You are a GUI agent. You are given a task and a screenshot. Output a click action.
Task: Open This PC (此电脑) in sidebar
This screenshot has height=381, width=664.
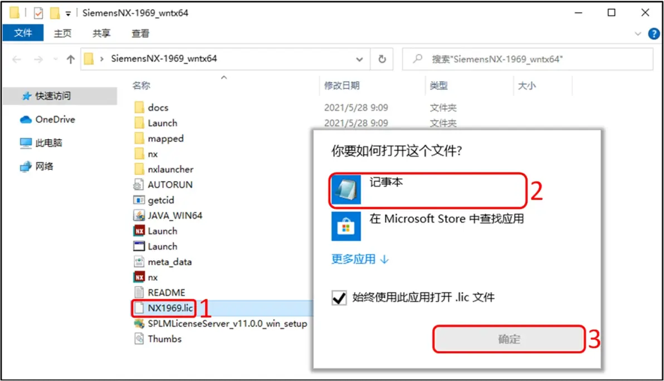(41, 143)
